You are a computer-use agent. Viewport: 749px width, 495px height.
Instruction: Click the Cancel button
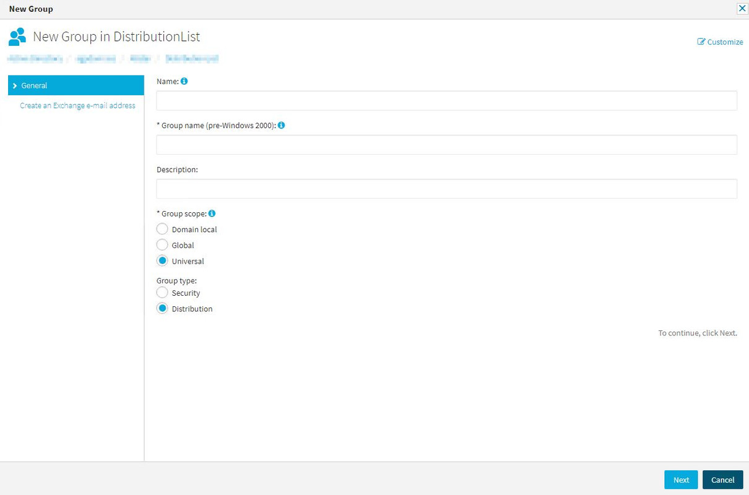coord(722,480)
